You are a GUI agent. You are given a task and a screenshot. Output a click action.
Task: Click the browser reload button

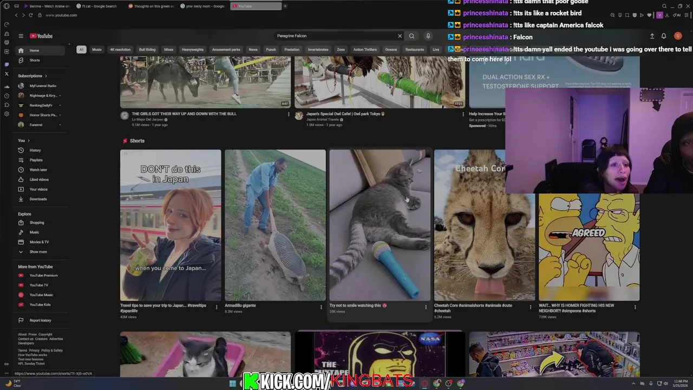tap(30, 15)
